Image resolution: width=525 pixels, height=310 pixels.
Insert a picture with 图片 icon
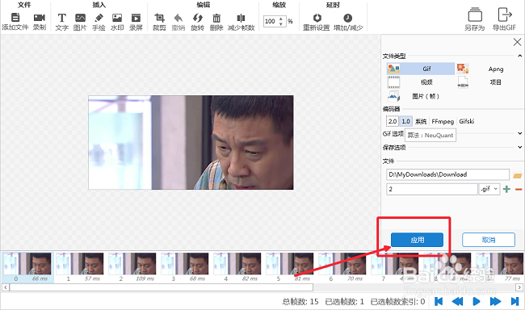tap(80, 18)
